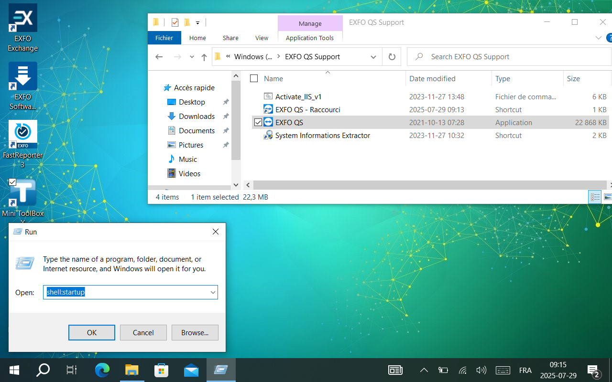Switch to the Share ribbon tab
Viewport: 612px width, 382px height.
coord(230,38)
